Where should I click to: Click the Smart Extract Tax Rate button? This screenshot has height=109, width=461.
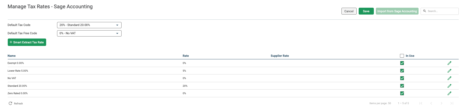pyautogui.click(x=27, y=42)
